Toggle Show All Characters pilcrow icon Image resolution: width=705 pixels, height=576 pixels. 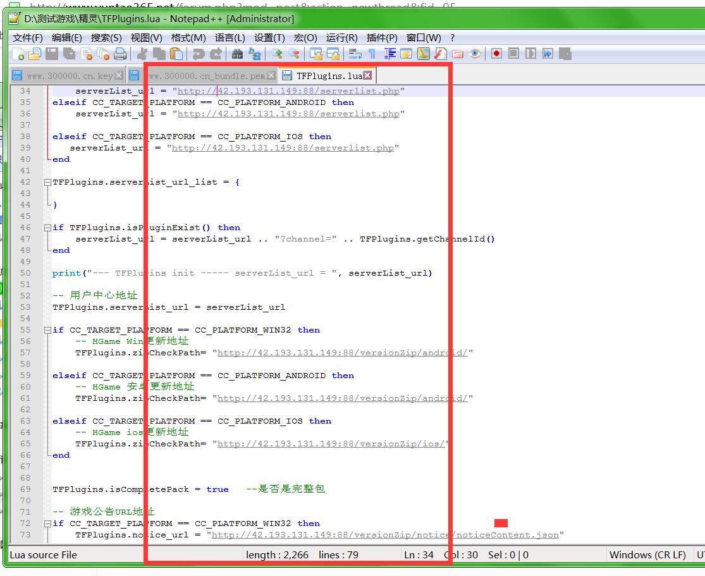[x=372, y=54]
